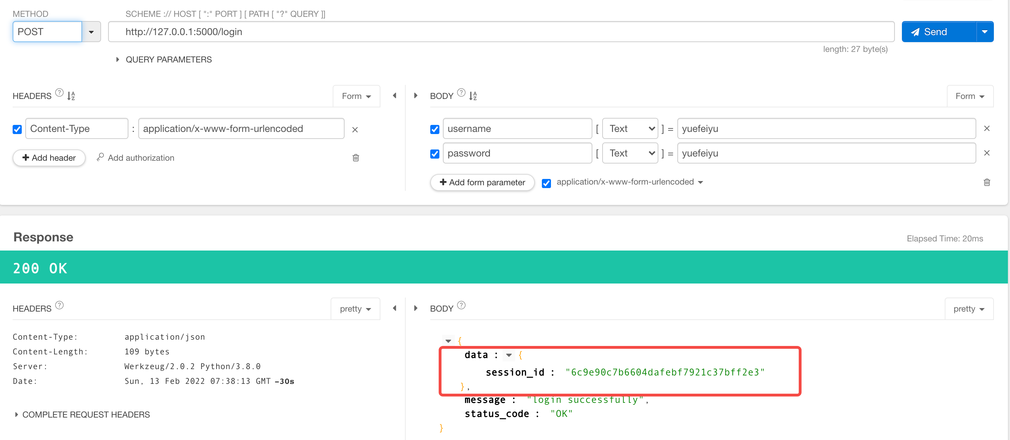
Task: Open the Send button options arrow
Action: (x=984, y=32)
